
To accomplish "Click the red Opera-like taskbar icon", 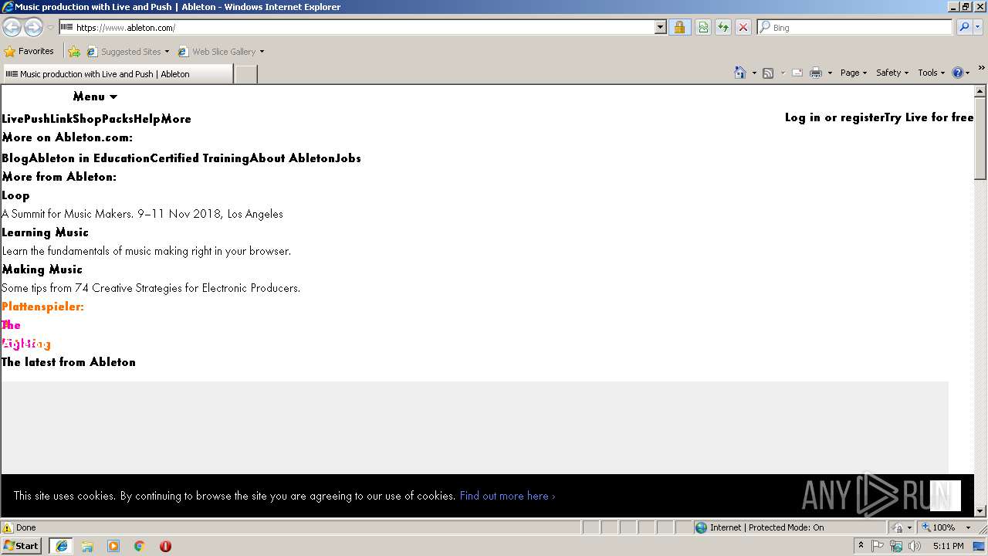I will coord(165,546).
